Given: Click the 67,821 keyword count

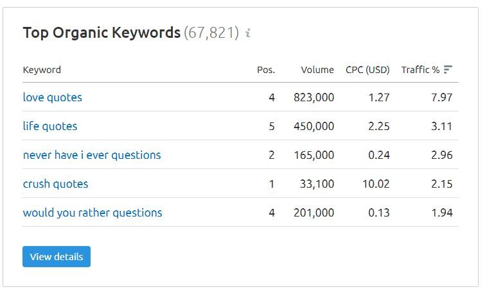Looking at the screenshot, I should click(211, 33).
